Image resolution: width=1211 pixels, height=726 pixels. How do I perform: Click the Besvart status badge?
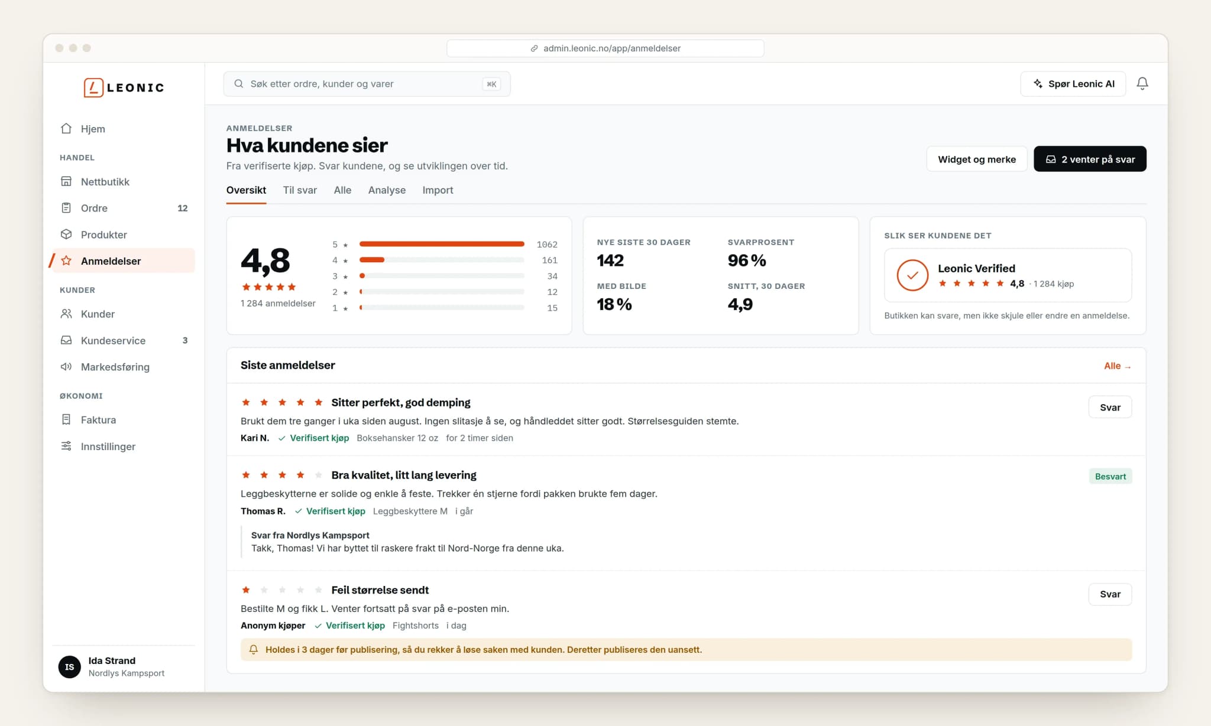coord(1110,477)
